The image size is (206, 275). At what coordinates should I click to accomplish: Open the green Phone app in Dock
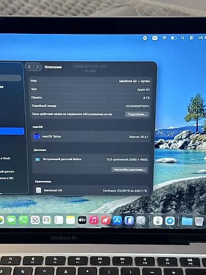(x=23, y=220)
